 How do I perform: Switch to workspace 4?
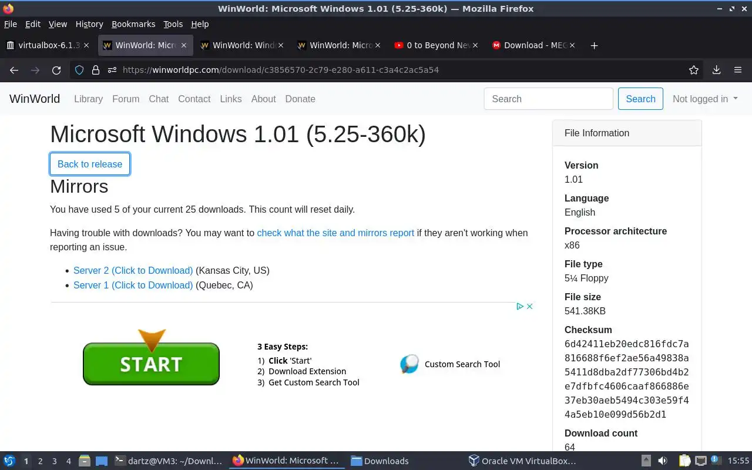(68, 461)
